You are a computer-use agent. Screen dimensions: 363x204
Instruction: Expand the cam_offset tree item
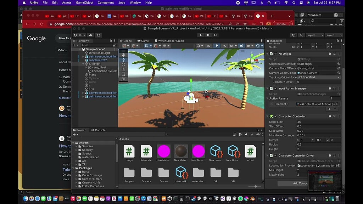coord(86,68)
